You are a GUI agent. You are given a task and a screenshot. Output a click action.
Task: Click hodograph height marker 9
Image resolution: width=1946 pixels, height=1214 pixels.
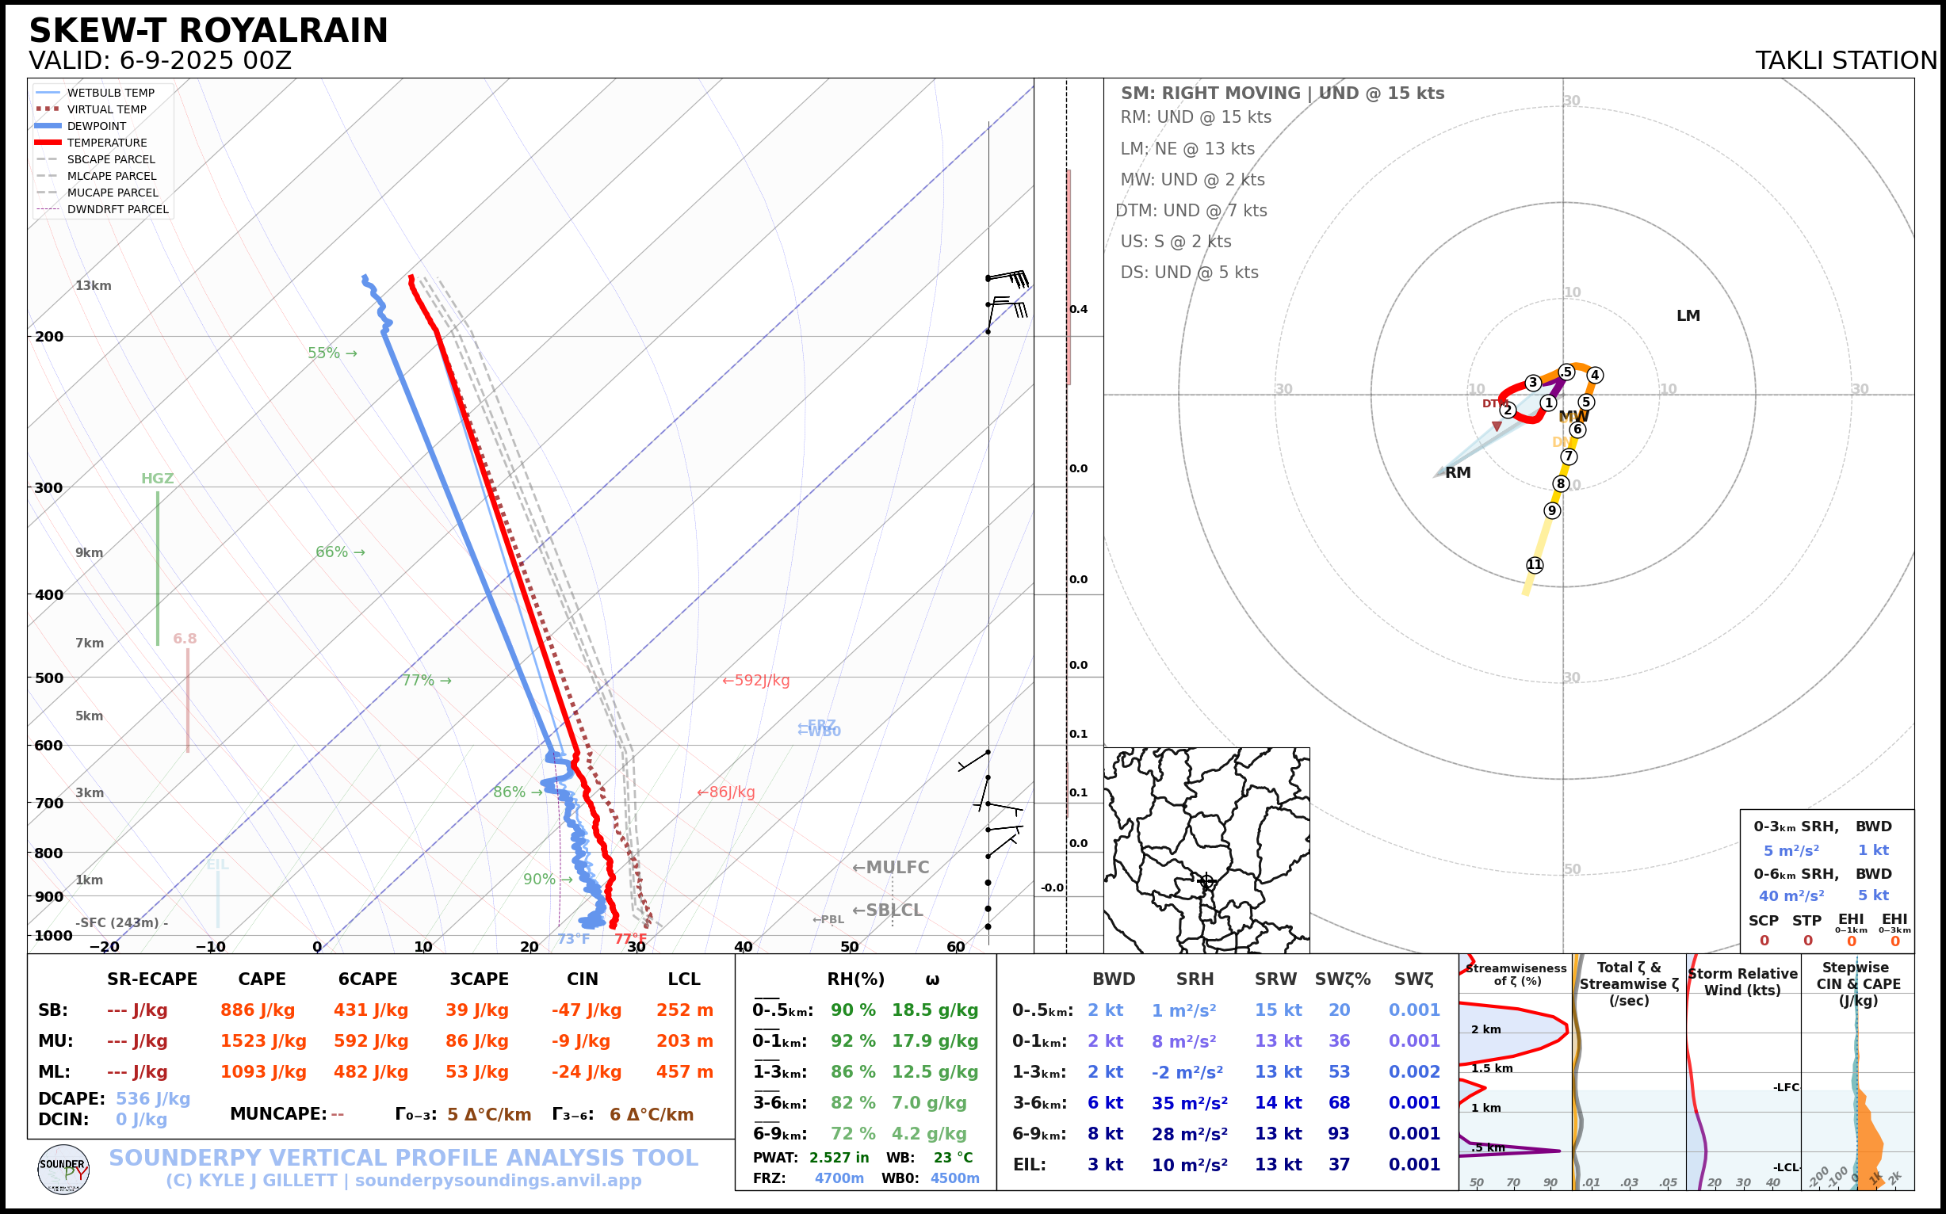point(1553,510)
